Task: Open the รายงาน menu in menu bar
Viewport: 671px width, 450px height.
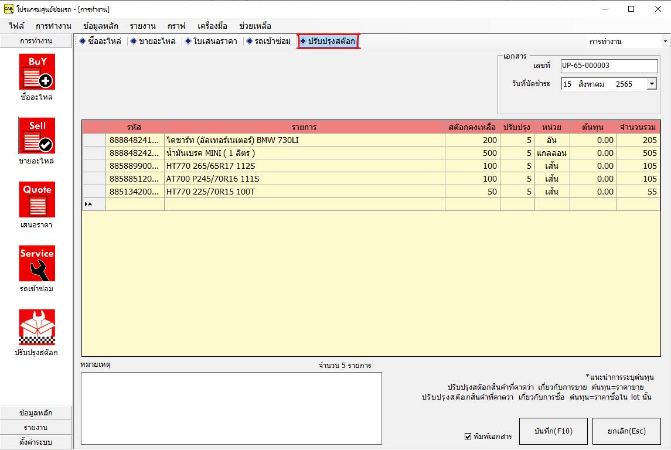Action: (x=143, y=26)
